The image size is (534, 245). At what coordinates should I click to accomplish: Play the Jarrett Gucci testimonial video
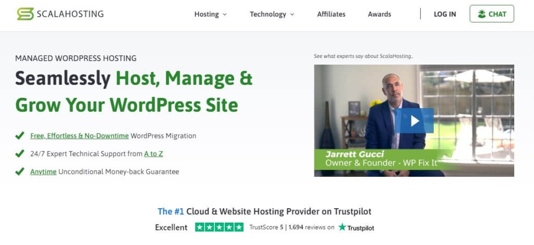[414, 121]
